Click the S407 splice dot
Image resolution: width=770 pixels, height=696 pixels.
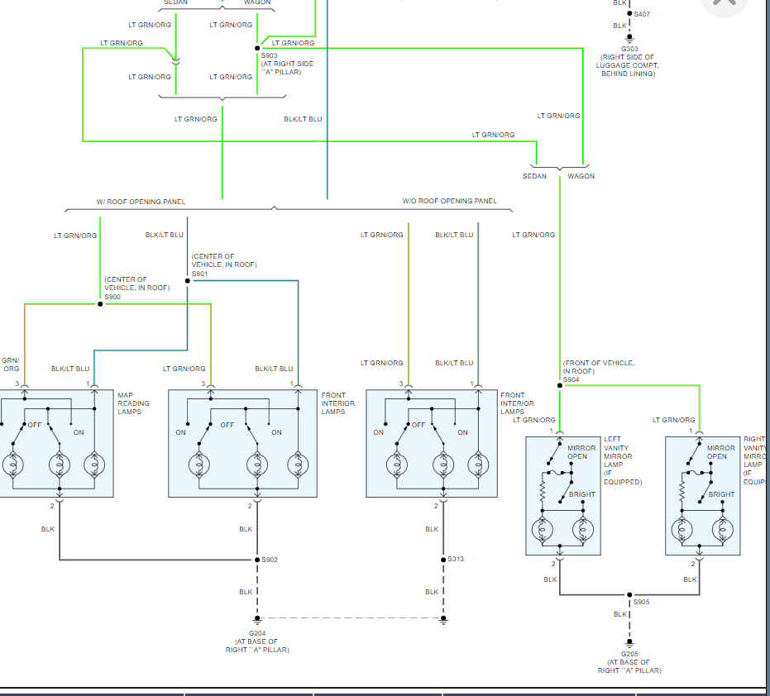(629, 14)
